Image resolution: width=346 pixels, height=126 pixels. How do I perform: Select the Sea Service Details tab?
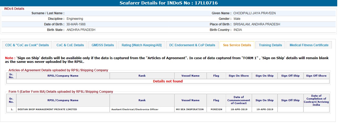pos(237,45)
